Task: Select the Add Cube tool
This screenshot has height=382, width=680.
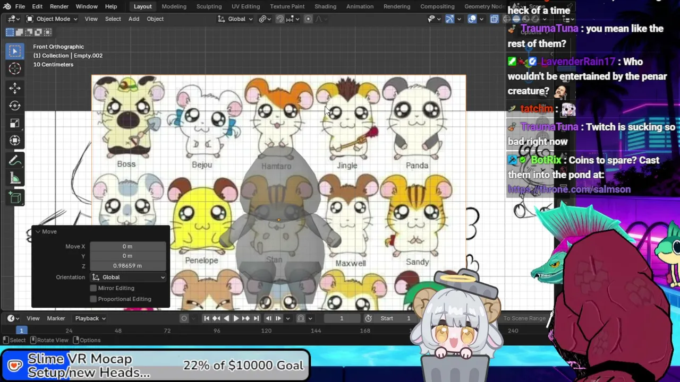Action: coord(15,198)
